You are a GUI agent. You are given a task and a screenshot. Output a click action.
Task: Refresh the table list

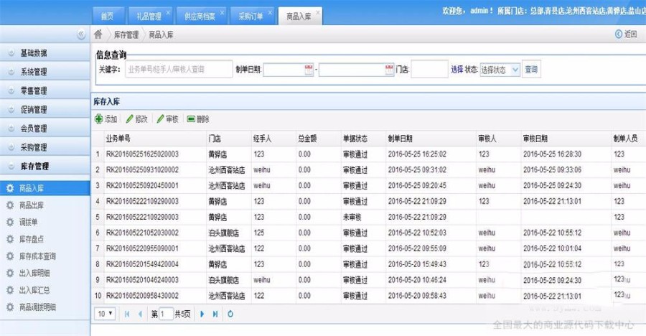click(230, 314)
